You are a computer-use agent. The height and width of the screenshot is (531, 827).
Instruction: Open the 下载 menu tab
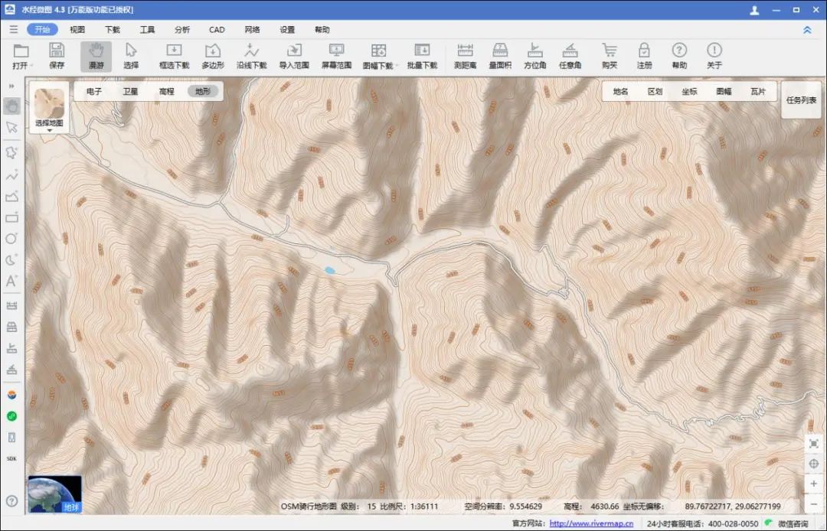(113, 30)
